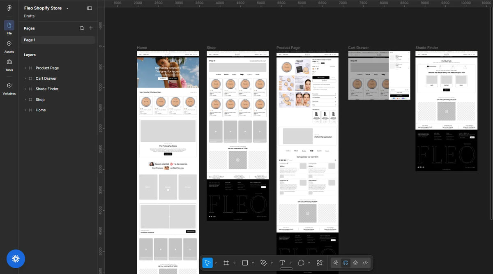Add a new page with plus icon
This screenshot has height=274, width=493.
point(91,28)
